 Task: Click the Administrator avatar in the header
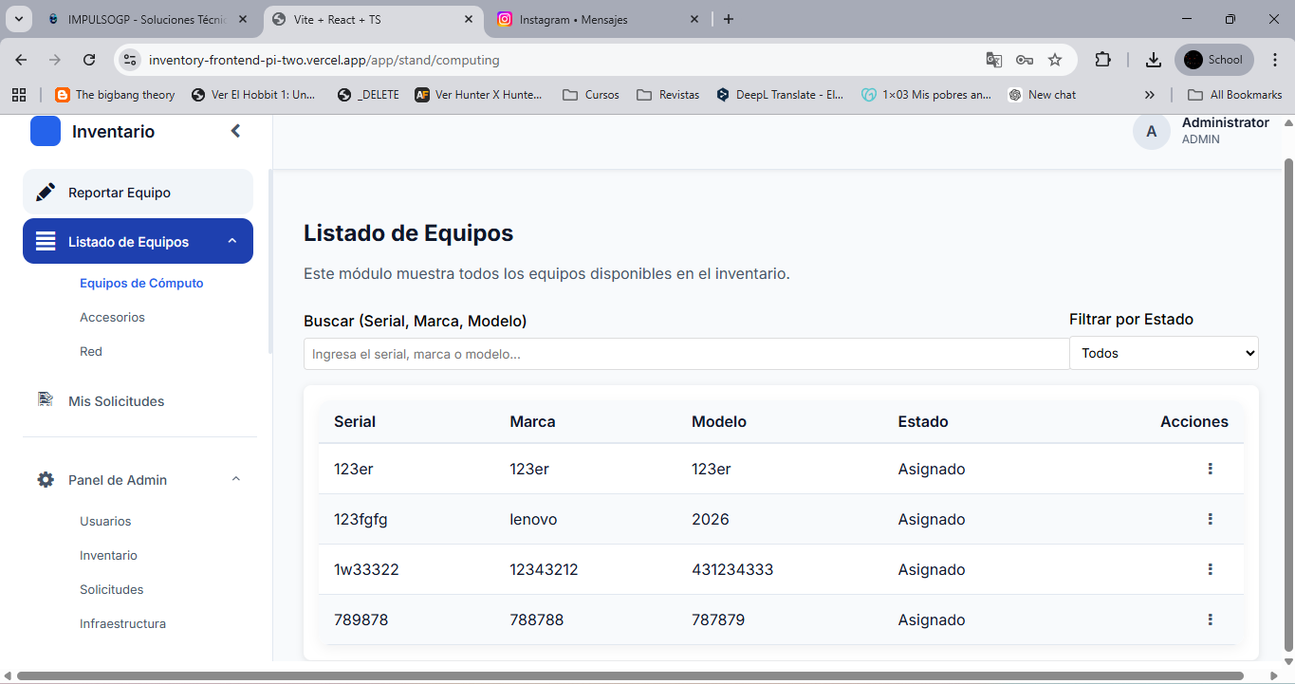(1151, 132)
